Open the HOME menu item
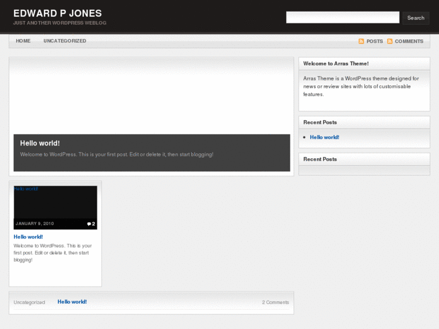 (23, 41)
